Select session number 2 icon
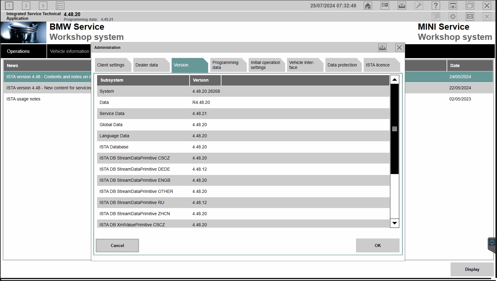Image resolution: width=497 pixels, height=281 pixels. (26, 6)
